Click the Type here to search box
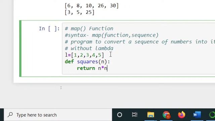The image size is (215, 121). [58, 115]
